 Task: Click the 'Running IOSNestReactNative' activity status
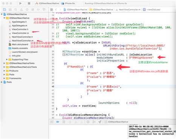coord(106,3)
